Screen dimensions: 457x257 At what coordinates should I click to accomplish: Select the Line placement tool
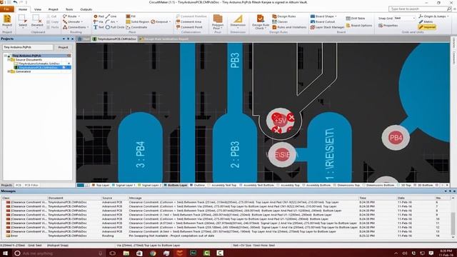click(111, 16)
